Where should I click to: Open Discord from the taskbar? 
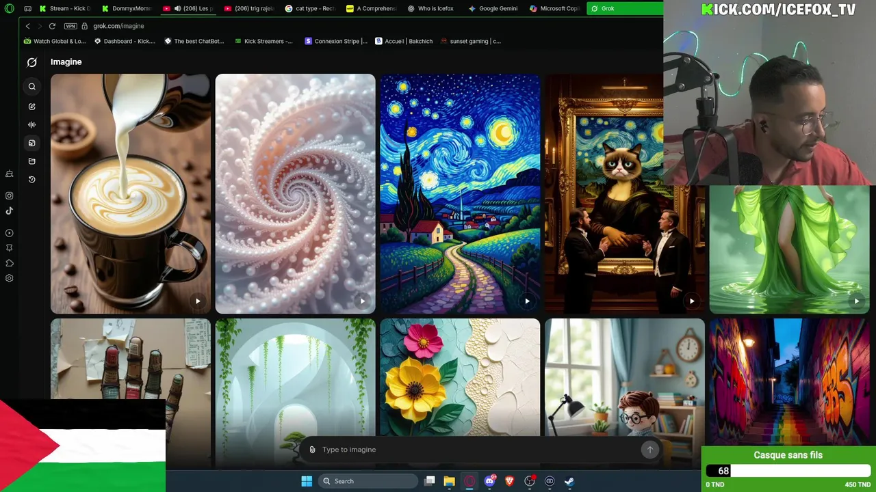click(x=489, y=481)
